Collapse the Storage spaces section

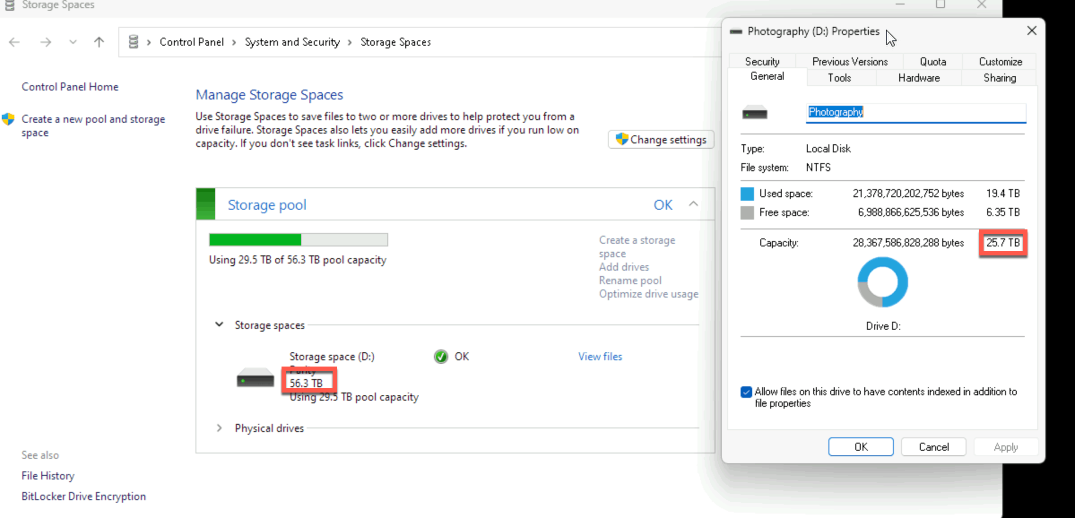[x=219, y=324]
